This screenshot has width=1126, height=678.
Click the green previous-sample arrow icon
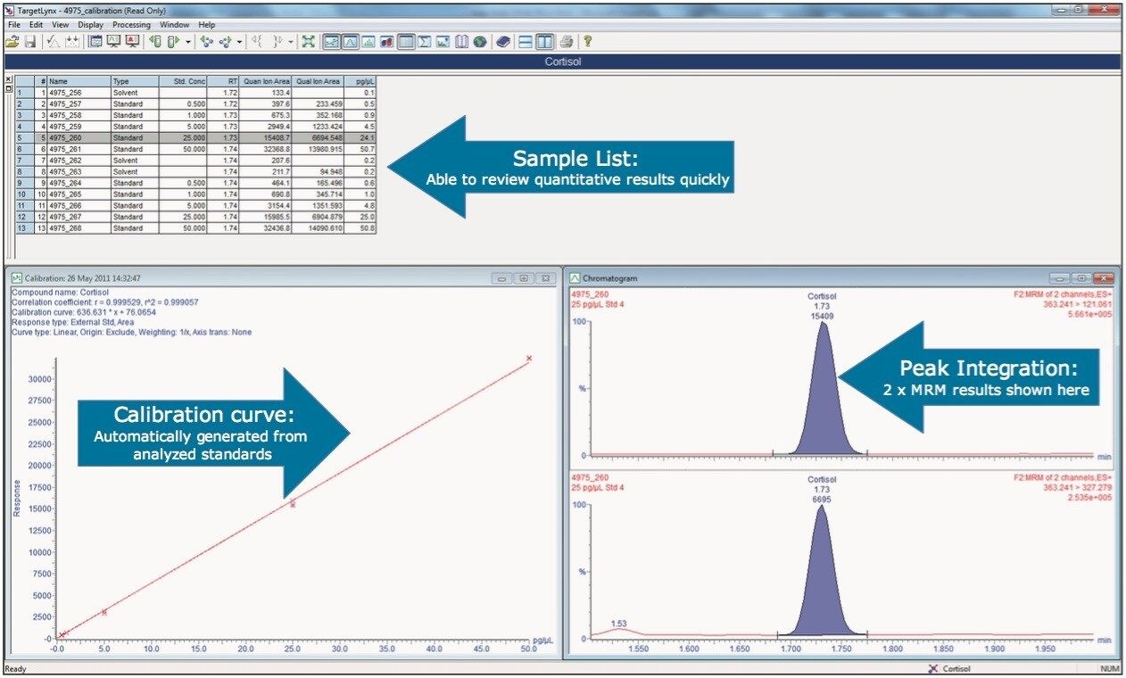(155, 42)
